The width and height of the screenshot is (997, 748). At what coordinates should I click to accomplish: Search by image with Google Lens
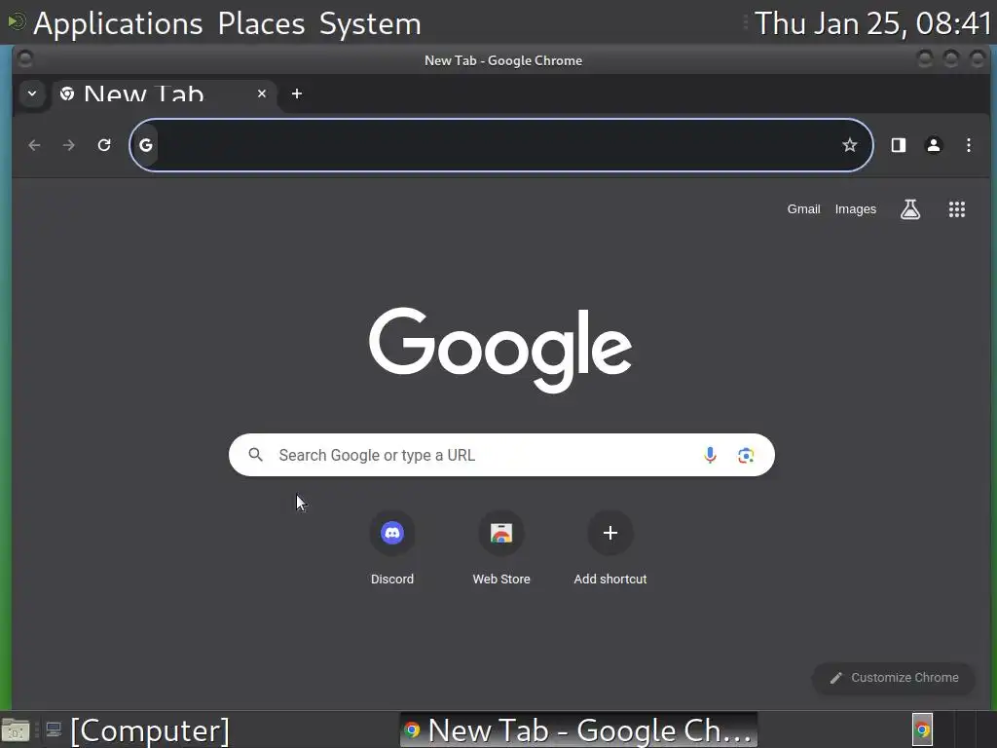tap(746, 455)
